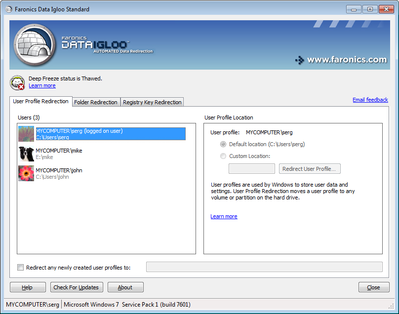Enable Redirect any newly created user profiles
399x314 pixels.
click(x=20, y=268)
